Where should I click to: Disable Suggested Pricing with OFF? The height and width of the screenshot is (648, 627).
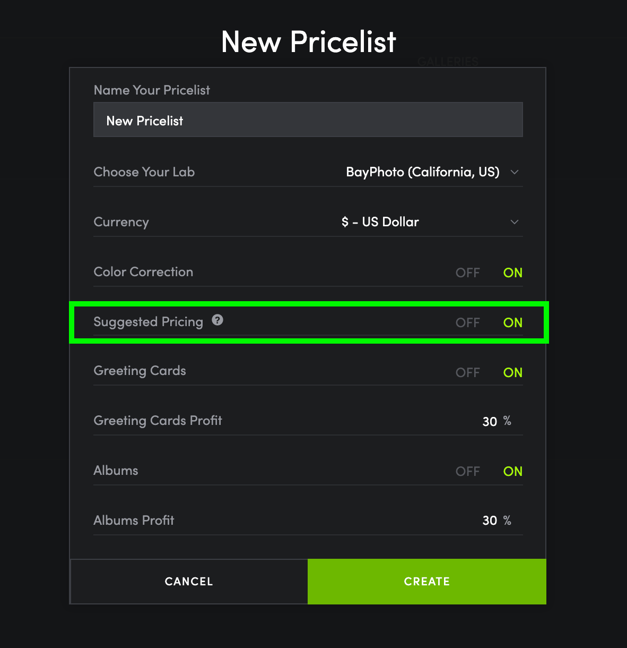(x=467, y=322)
